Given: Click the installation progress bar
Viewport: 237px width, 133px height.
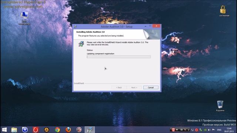Looking at the screenshot, I should tap(118, 57).
